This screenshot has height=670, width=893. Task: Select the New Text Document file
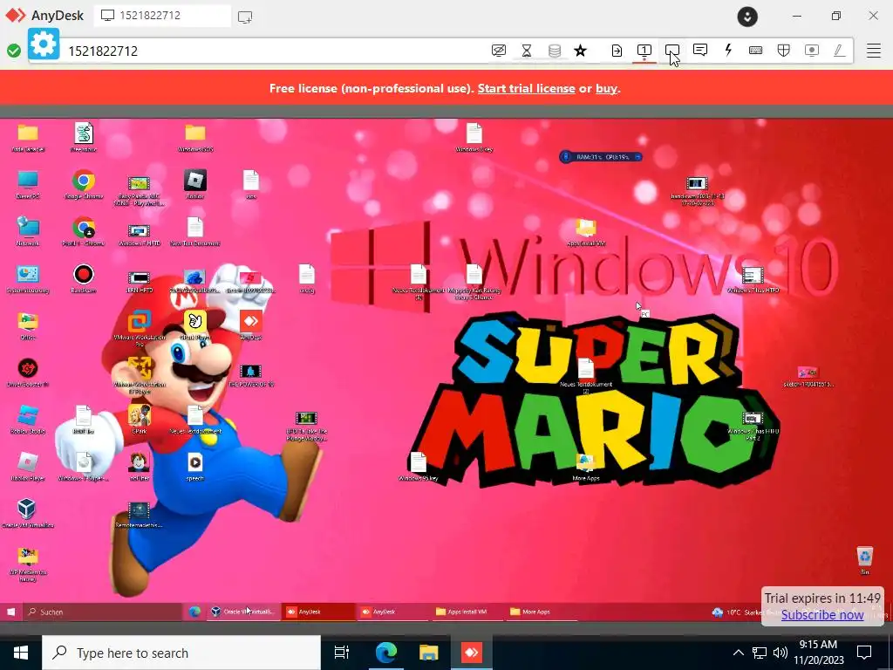click(x=194, y=231)
